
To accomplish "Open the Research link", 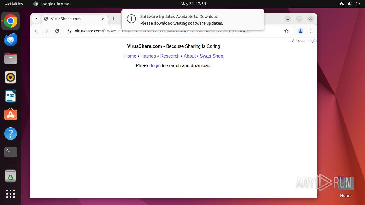I will tap(170, 56).
